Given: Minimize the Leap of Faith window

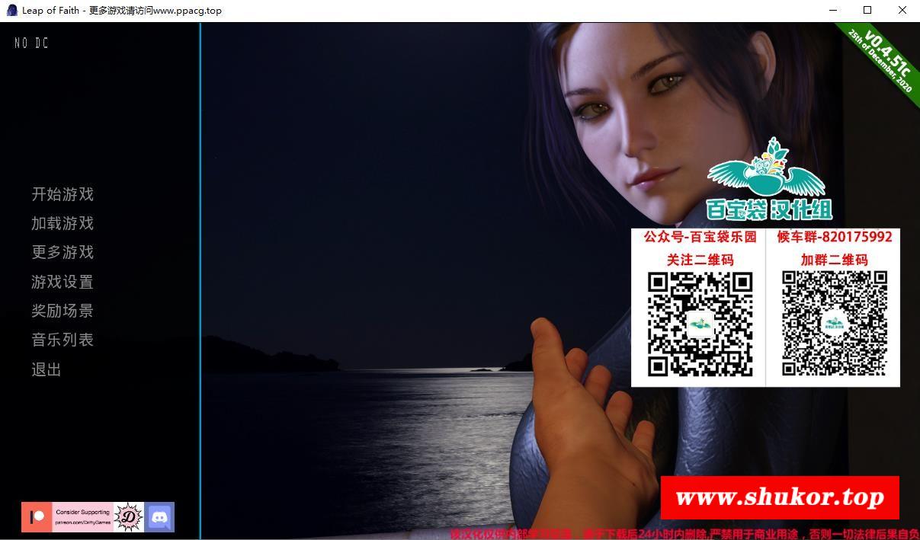Looking at the screenshot, I should 832,11.
